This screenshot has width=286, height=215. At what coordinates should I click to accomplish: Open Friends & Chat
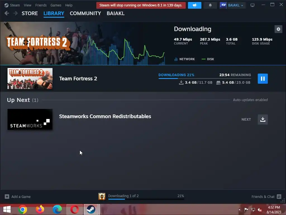coord(263,197)
